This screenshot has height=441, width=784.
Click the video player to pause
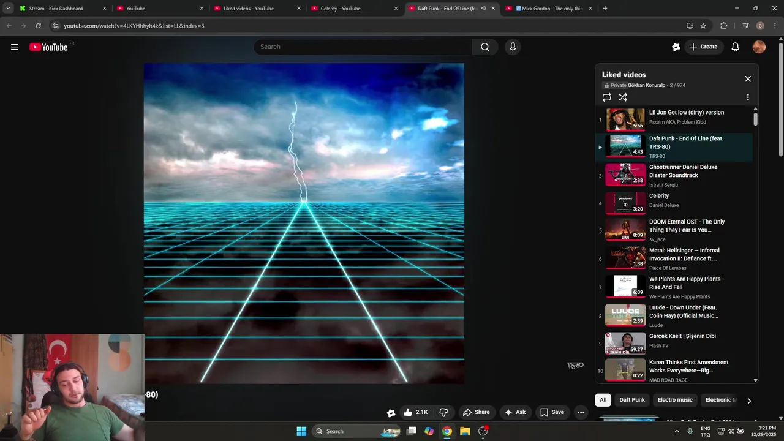(x=304, y=224)
